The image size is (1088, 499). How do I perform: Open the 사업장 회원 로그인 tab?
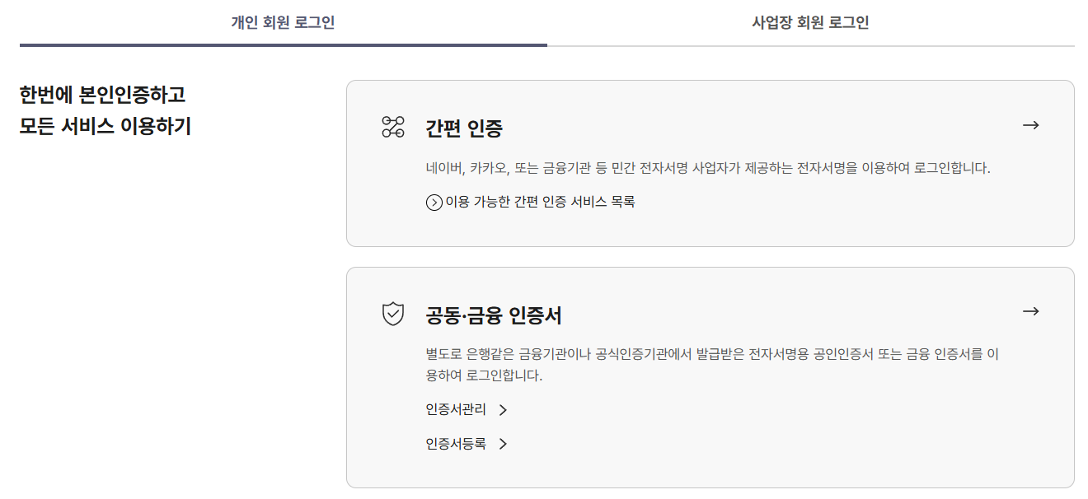click(810, 22)
